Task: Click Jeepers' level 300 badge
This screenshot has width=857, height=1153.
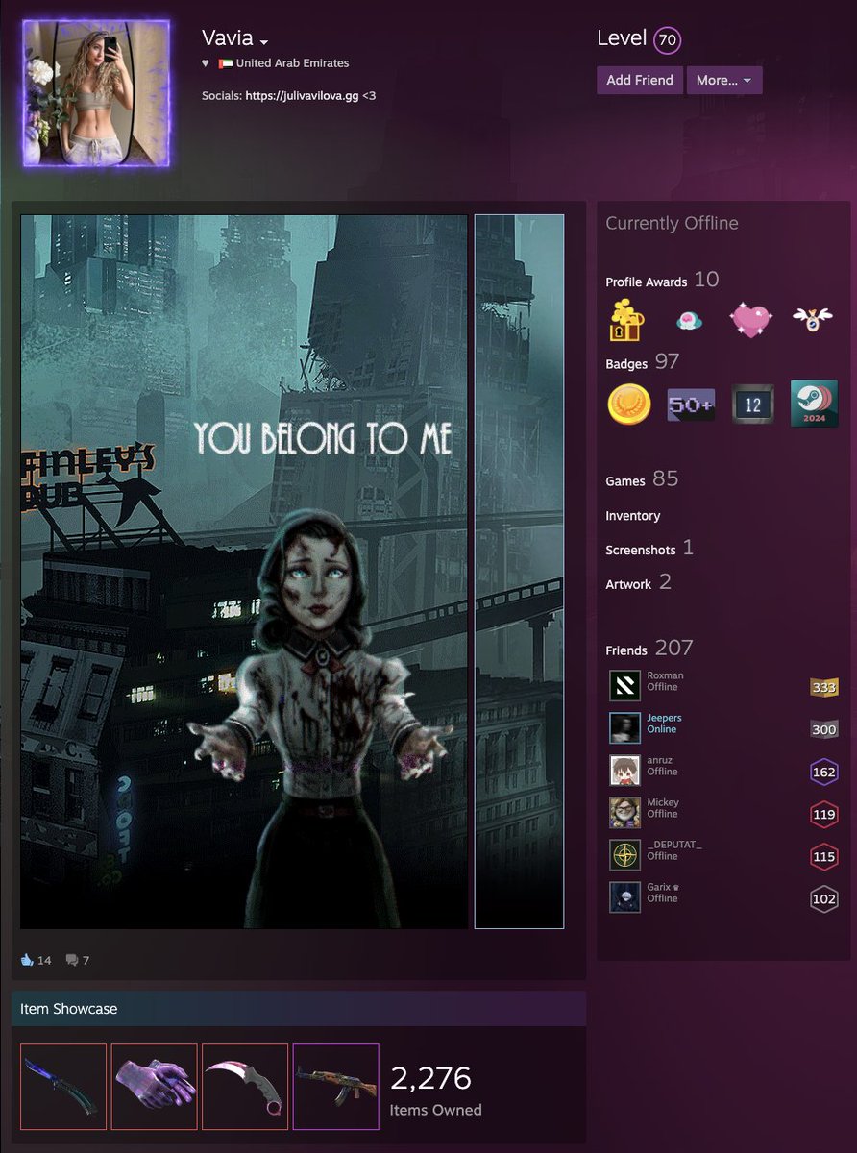Action: [824, 729]
